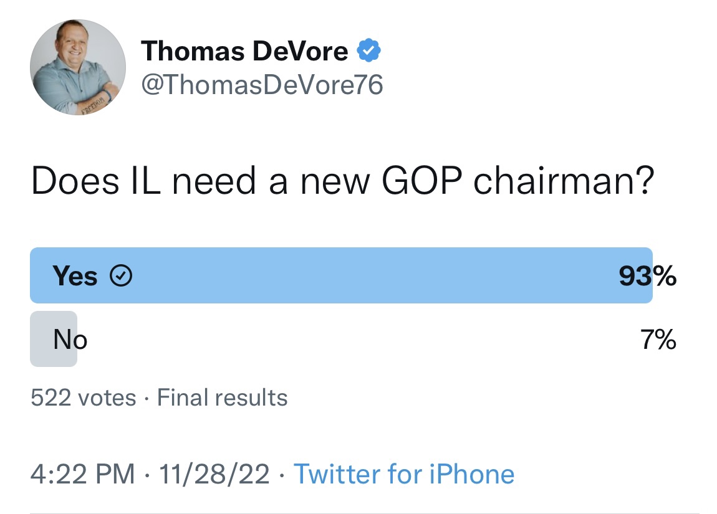Click the 7% result figure

[x=658, y=340]
